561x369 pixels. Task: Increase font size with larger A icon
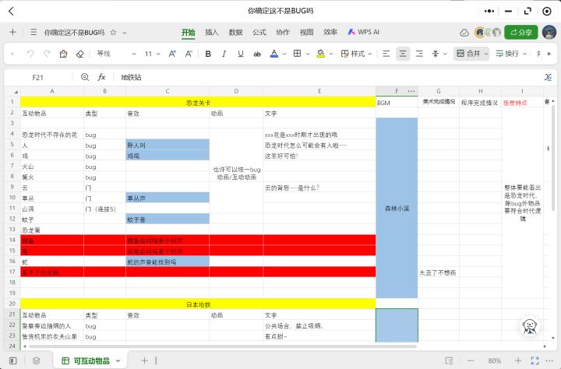click(x=172, y=54)
